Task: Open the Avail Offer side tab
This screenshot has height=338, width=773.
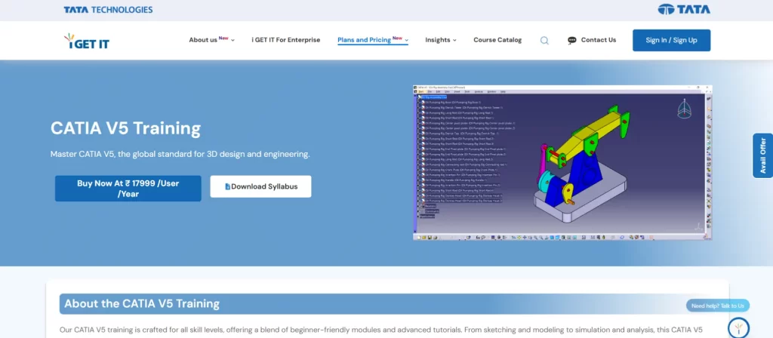Action: click(762, 155)
